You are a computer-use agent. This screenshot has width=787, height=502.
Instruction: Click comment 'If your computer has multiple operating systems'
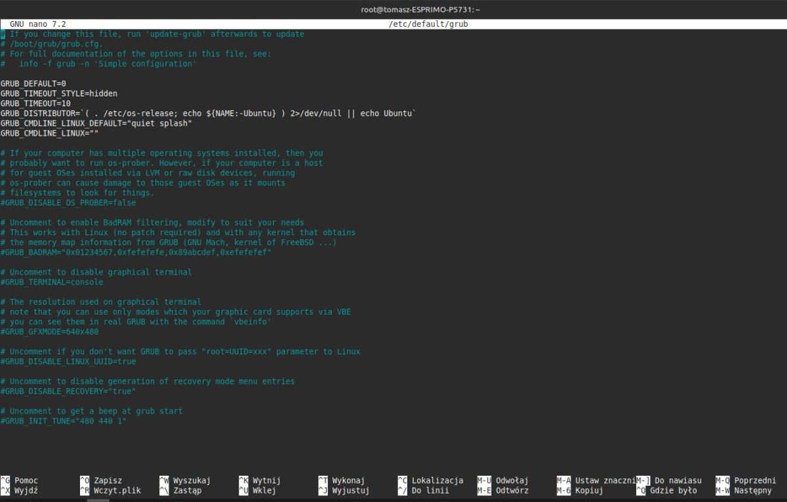[162, 153]
